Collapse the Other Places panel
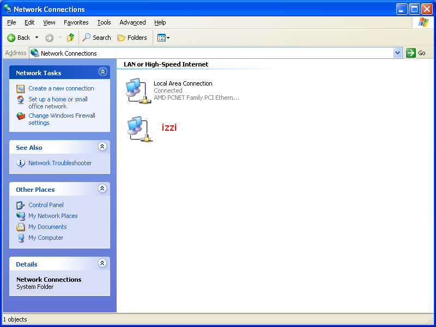Image resolution: width=436 pixels, height=327 pixels. [x=102, y=189]
